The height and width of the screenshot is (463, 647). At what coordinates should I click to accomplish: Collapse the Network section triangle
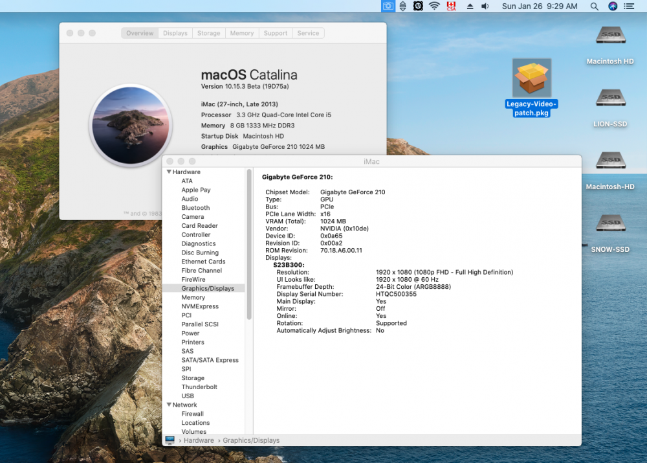169,405
